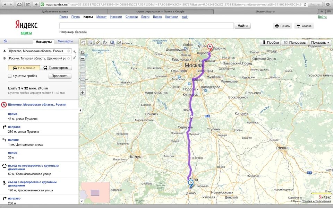Screen dimensions: 333x208
Task: Open the Новости service link
Action: [x=116, y=17]
